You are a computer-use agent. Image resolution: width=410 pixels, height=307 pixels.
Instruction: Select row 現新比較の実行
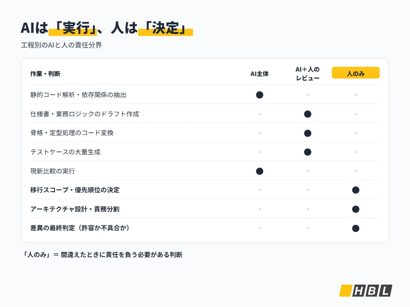tap(205, 171)
